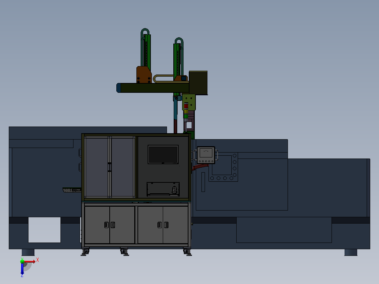Screen dimensions: 379x284
Task: Select the right foot of the large machine base
Action: point(351,252)
